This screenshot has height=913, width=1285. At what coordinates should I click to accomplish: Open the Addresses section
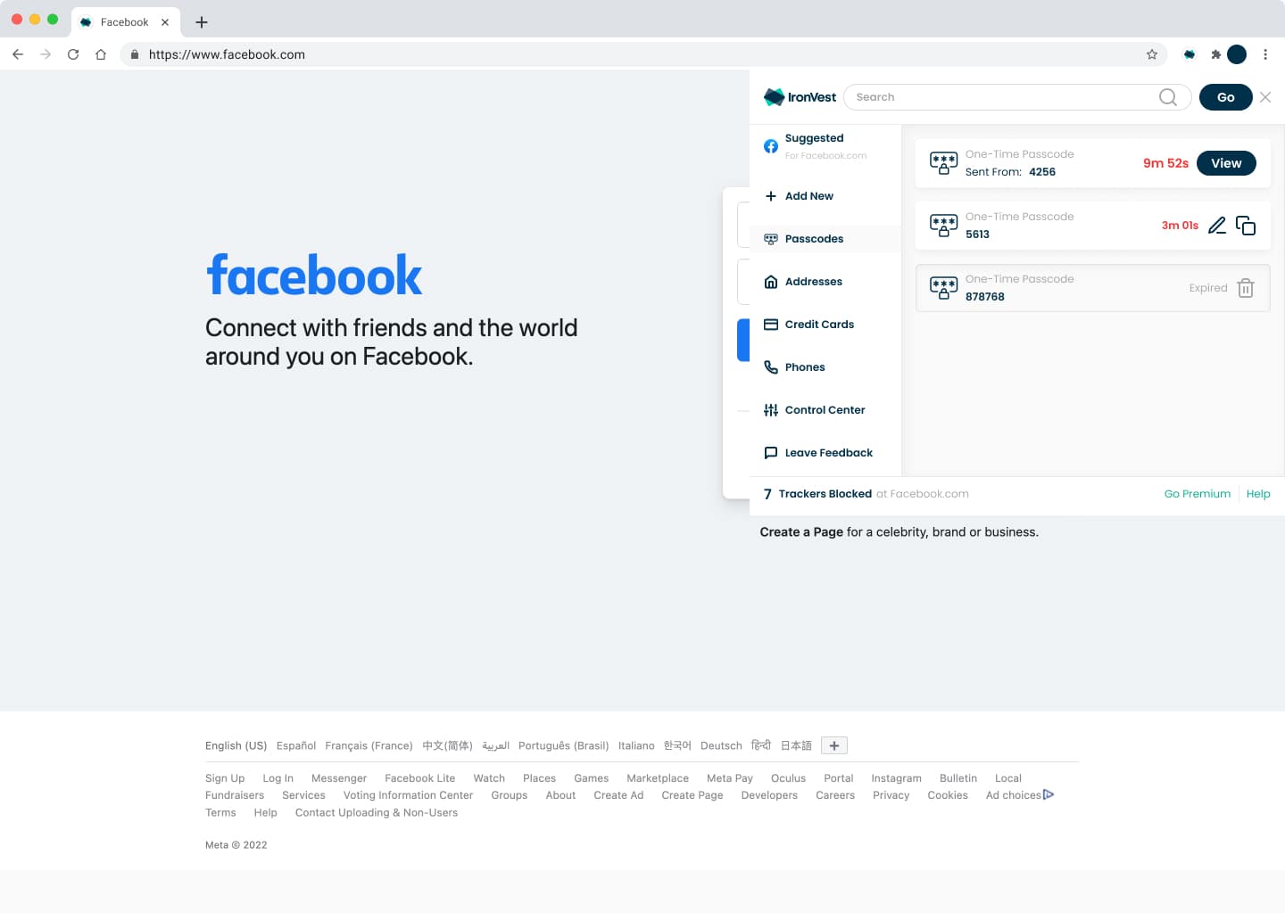click(x=825, y=282)
